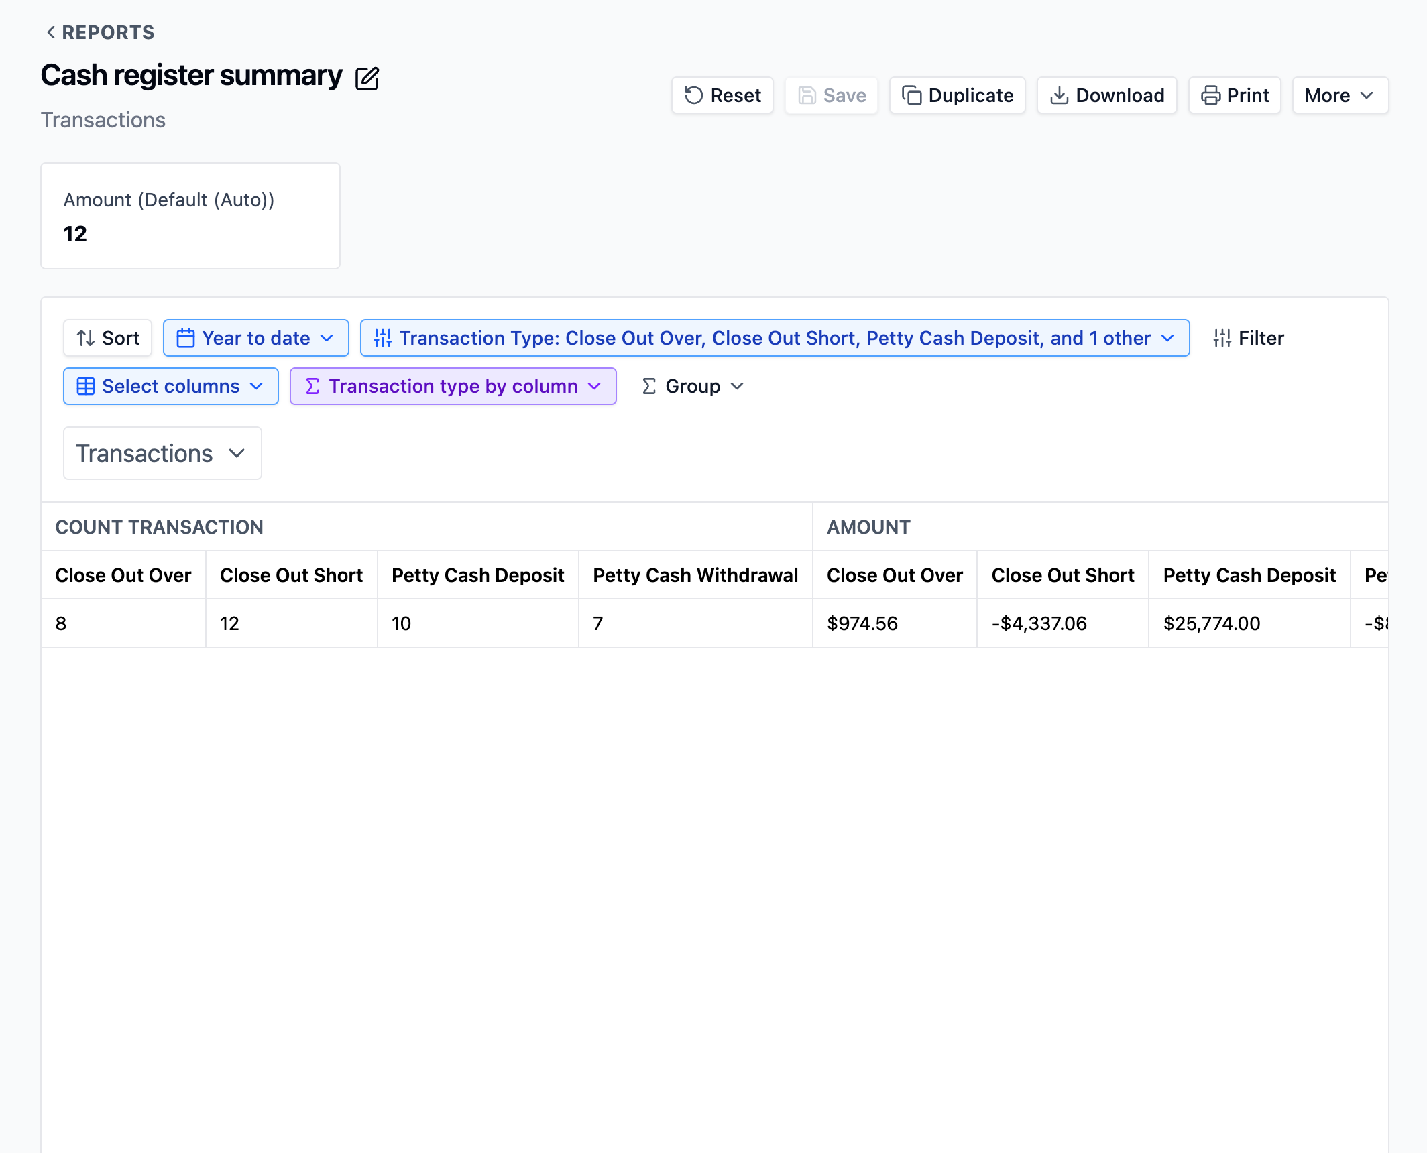Click the Filter sliders icon
This screenshot has width=1427, height=1153.
(1222, 338)
